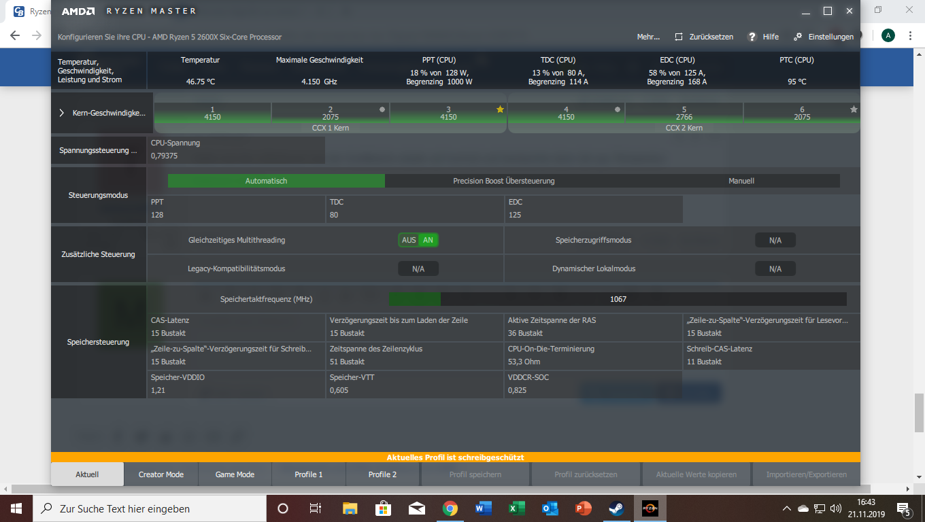Open PowerPoint from the taskbar

pyautogui.click(x=583, y=508)
